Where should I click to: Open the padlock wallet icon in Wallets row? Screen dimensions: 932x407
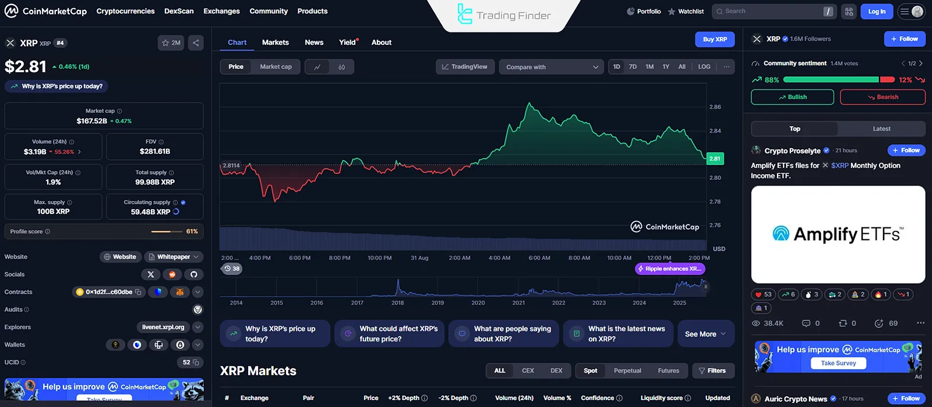point(180,345)
